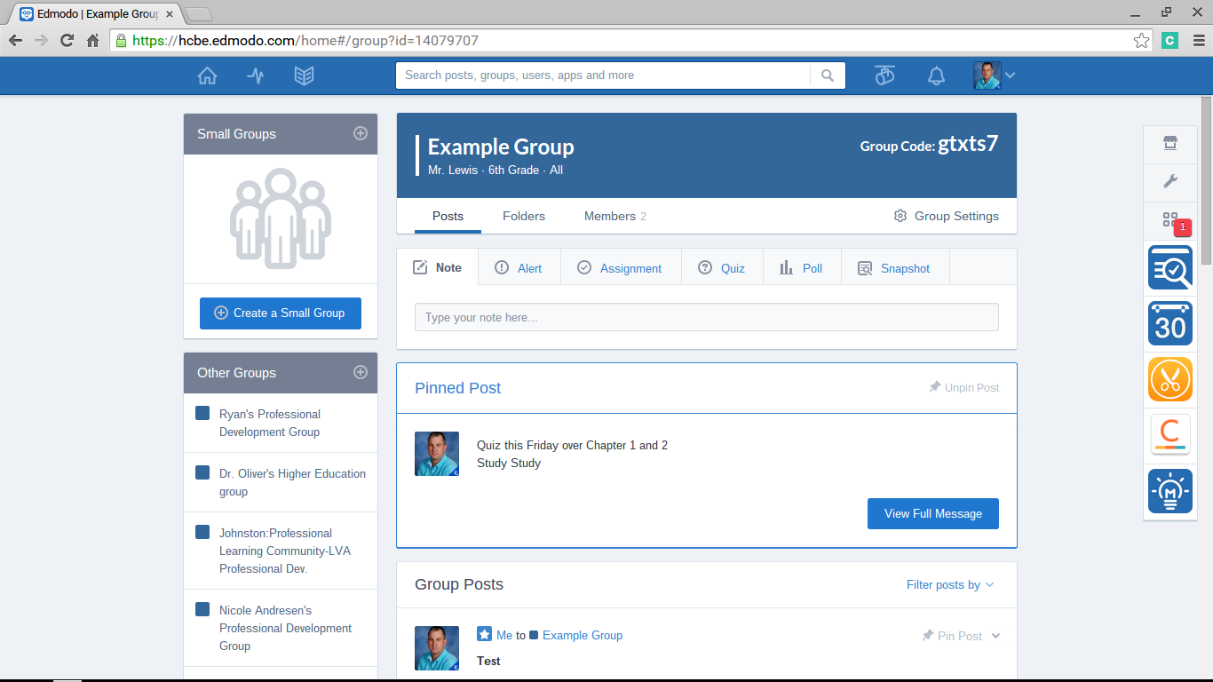Click the page vertical scrollbar
This screenshot has width=1213, height=682.
[1206, 180]
